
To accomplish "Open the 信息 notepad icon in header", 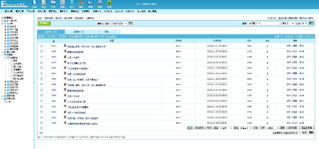I will (x=44, y=2).
